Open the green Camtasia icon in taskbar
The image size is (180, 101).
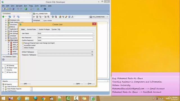[x=68, y=98]
